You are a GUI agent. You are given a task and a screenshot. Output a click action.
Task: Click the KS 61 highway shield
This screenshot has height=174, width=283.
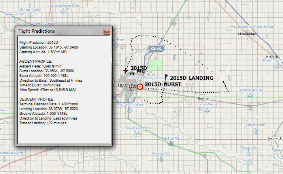[156, 48]
